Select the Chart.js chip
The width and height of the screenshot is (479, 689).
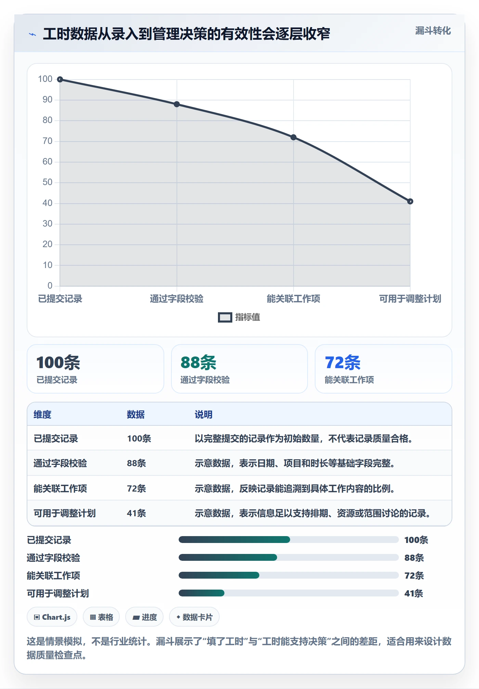pos(52,617)
